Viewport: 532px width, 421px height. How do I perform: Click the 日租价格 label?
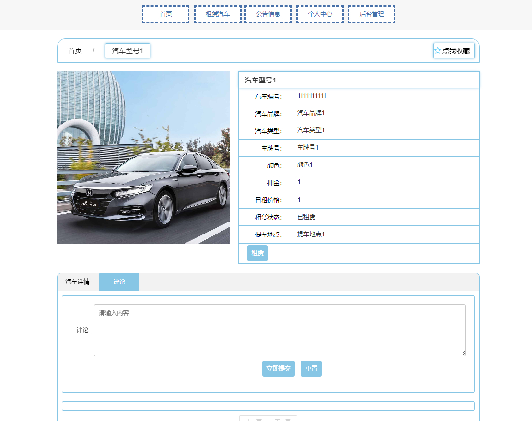coord(268,200)
